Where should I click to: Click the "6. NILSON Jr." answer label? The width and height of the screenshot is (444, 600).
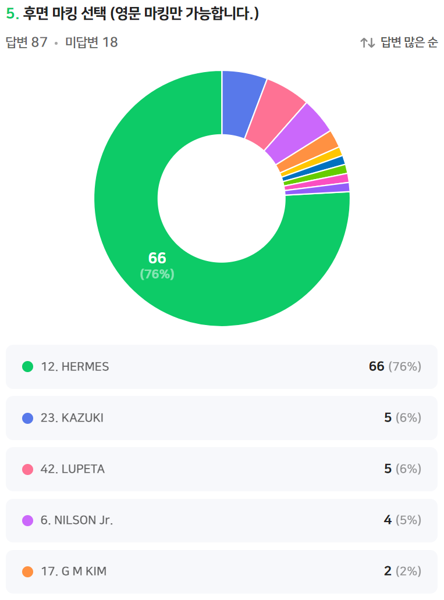[77, 520]
